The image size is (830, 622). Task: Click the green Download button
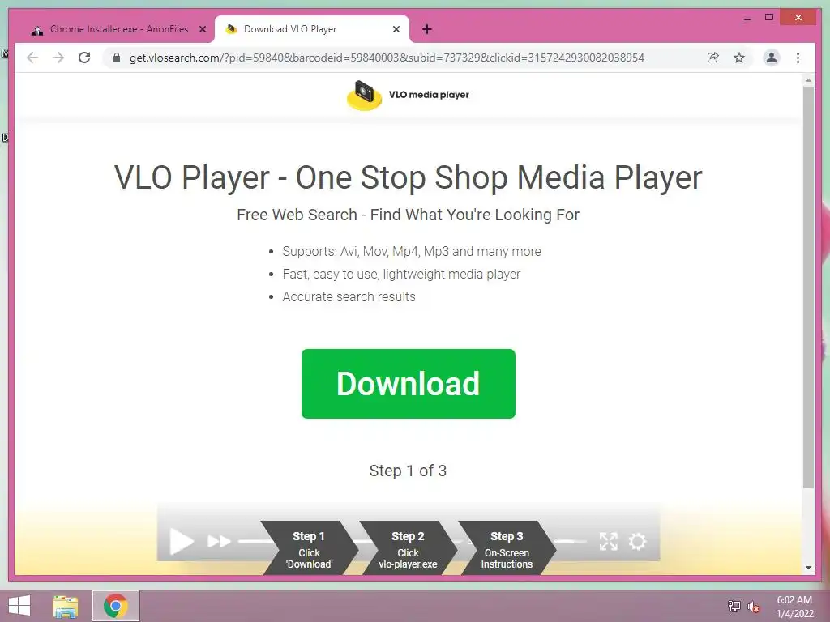click(409, 383)
